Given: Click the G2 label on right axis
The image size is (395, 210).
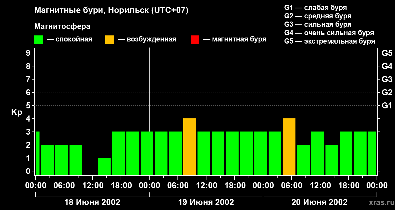Looking at the screenshot, I should tap(387, 92).
